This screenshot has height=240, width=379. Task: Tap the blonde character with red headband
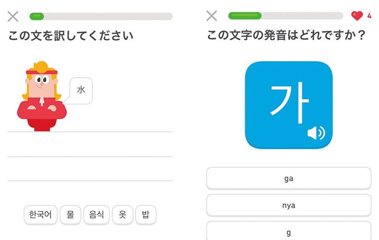[x=40, y=98]
